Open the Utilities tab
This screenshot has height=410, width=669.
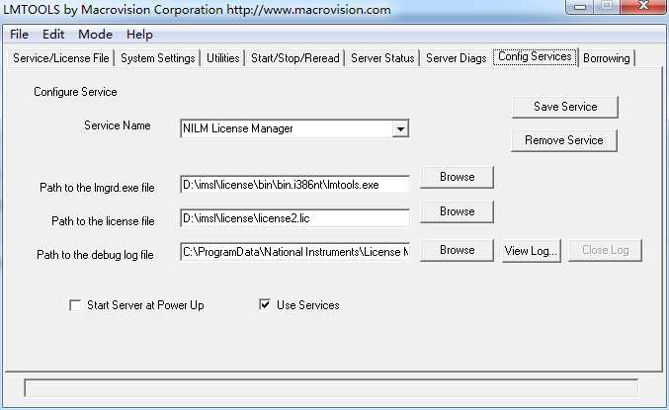222,58
